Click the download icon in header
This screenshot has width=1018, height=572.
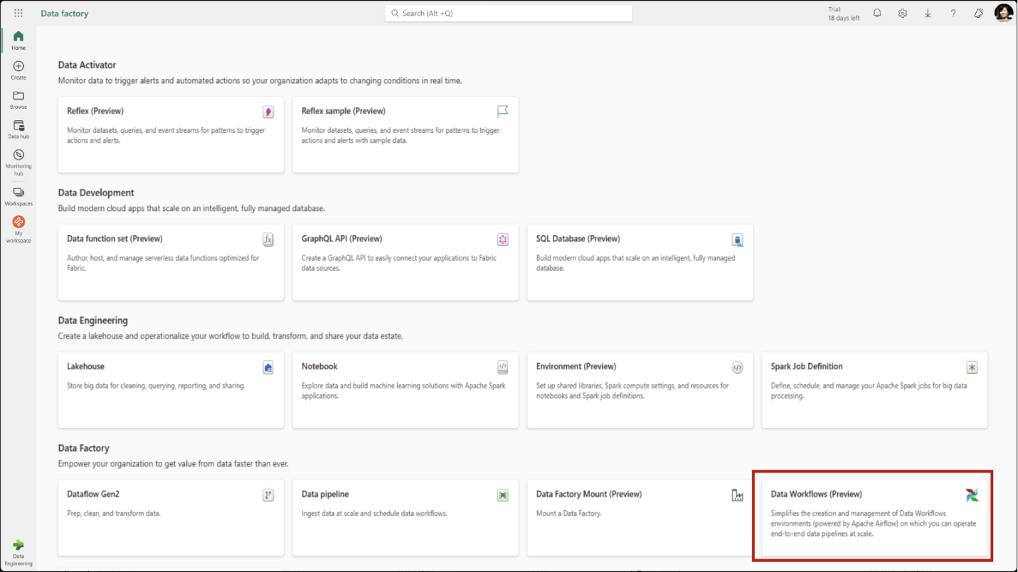(928, 13)
